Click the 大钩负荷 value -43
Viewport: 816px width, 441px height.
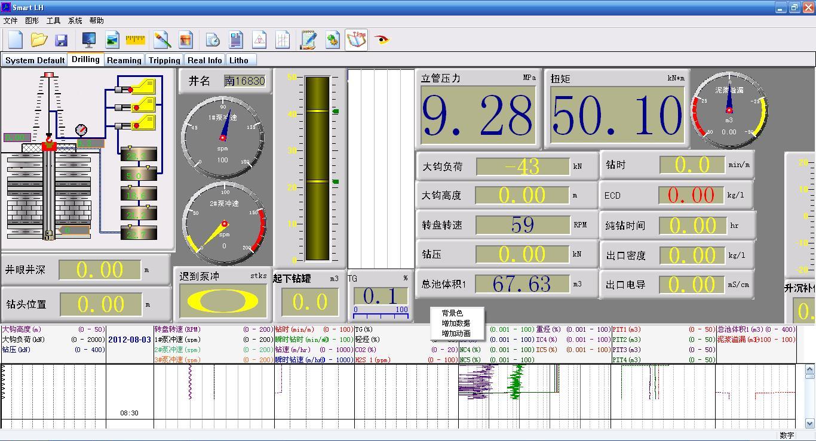(523, 166)
